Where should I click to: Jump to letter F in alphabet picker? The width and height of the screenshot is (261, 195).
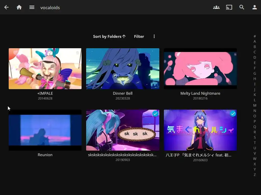(x=255, y=68)
